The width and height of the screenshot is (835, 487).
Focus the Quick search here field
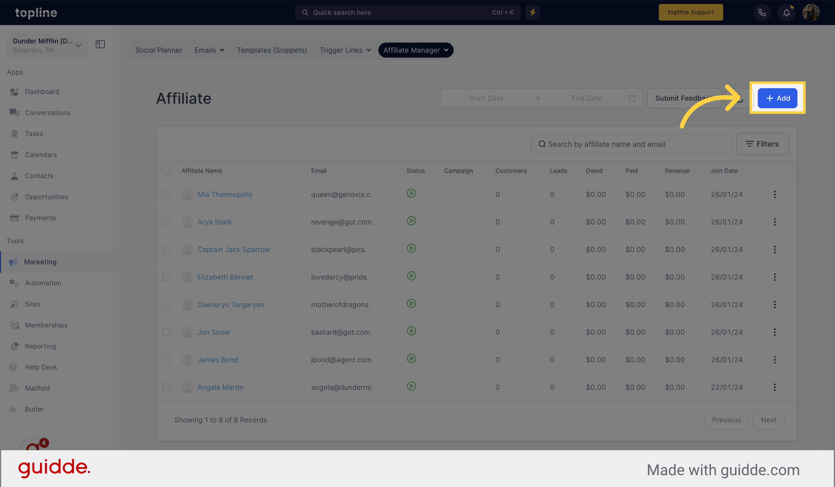tap(407, 13)
